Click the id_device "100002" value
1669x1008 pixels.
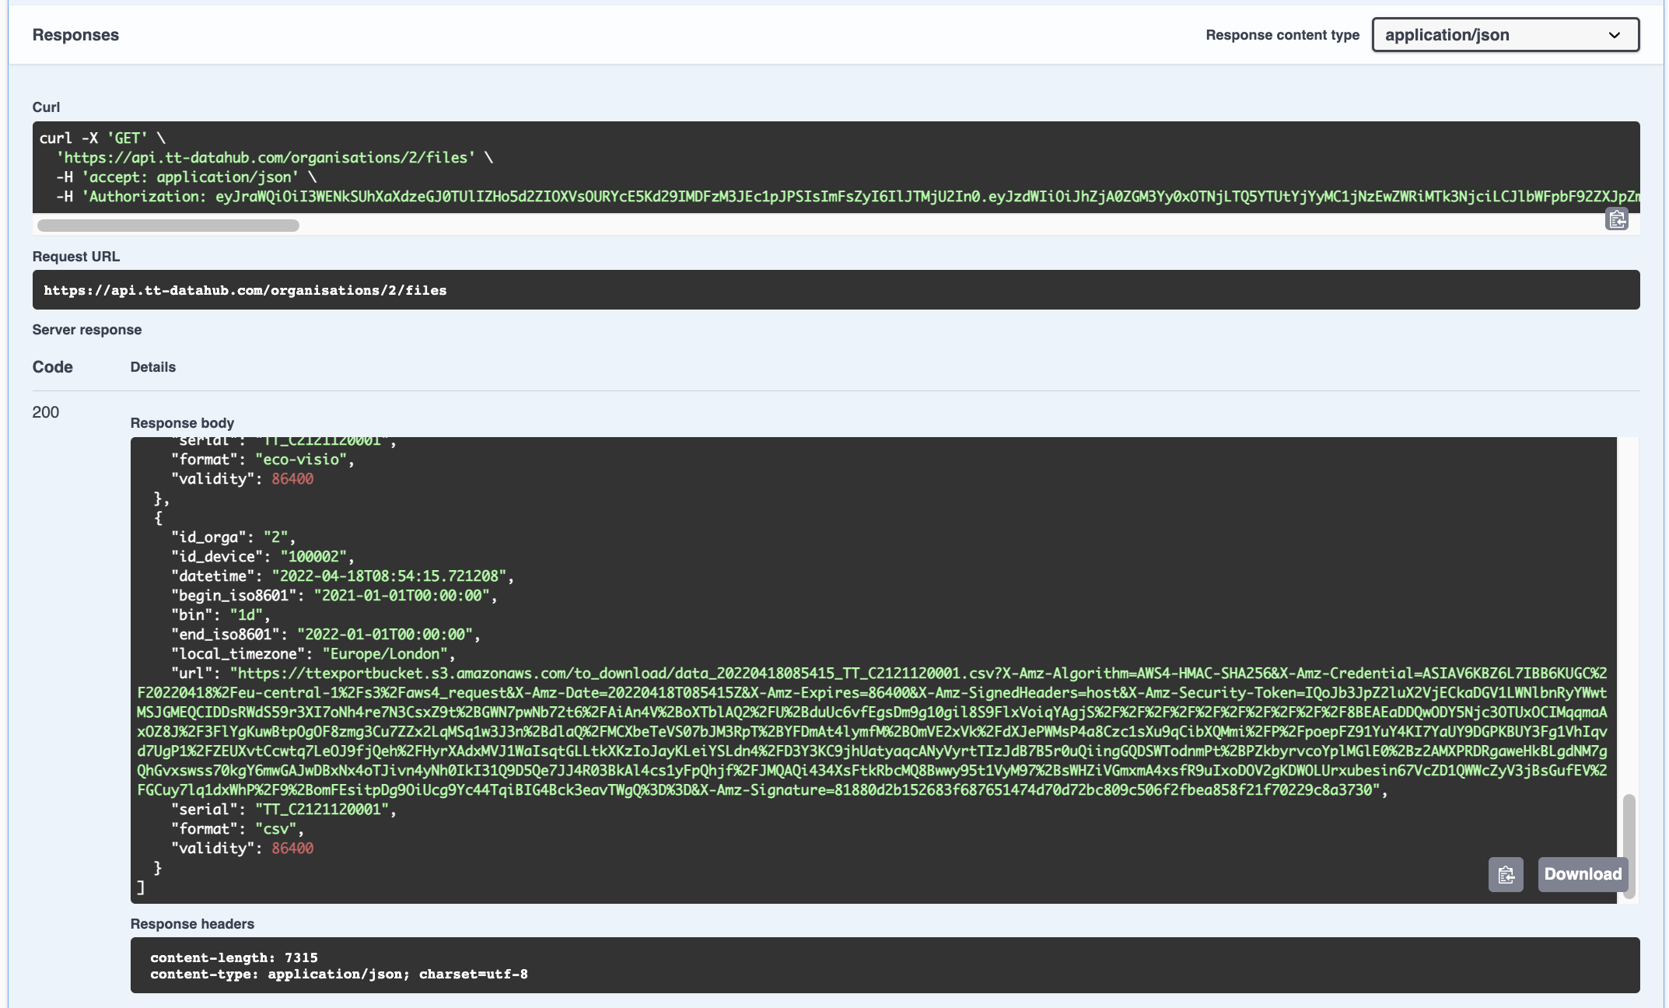coord(313,557)
